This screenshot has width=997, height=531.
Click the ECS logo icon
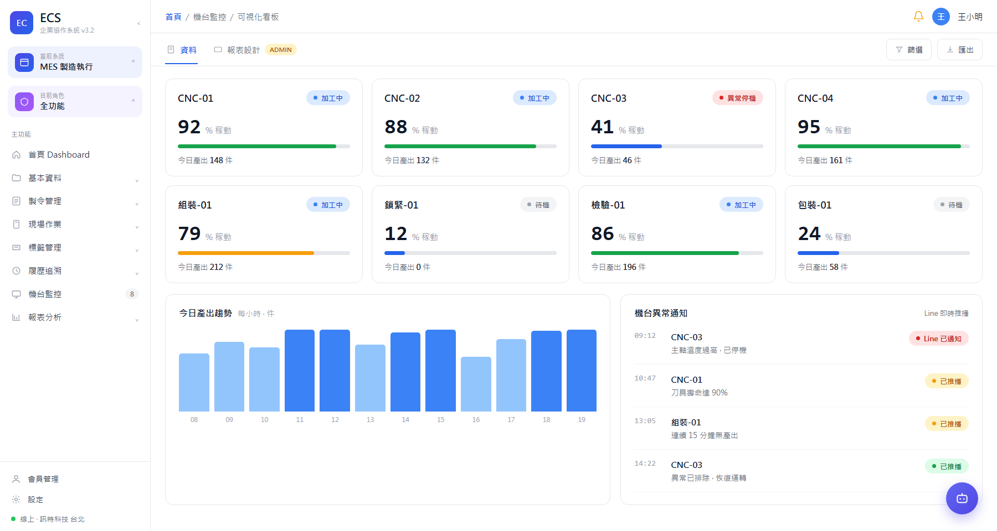[x=22, y=23]
